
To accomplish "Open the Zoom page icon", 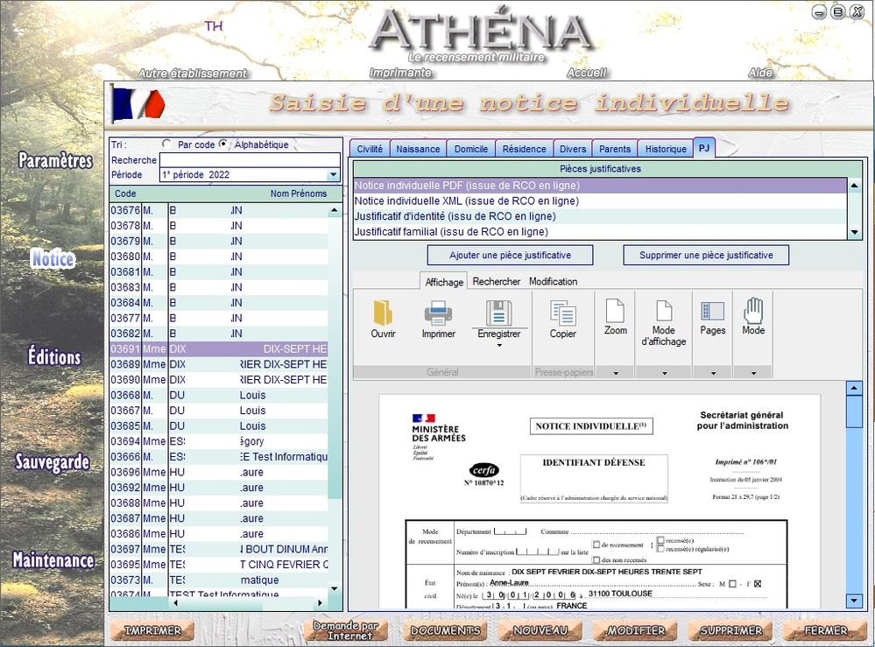I will pos(616,312).
